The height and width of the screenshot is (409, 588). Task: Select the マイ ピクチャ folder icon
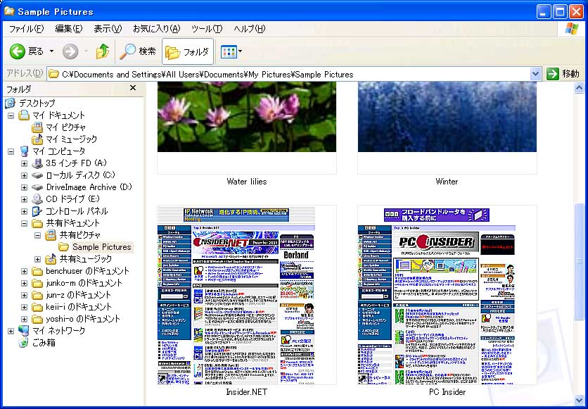tap(37, 127)
